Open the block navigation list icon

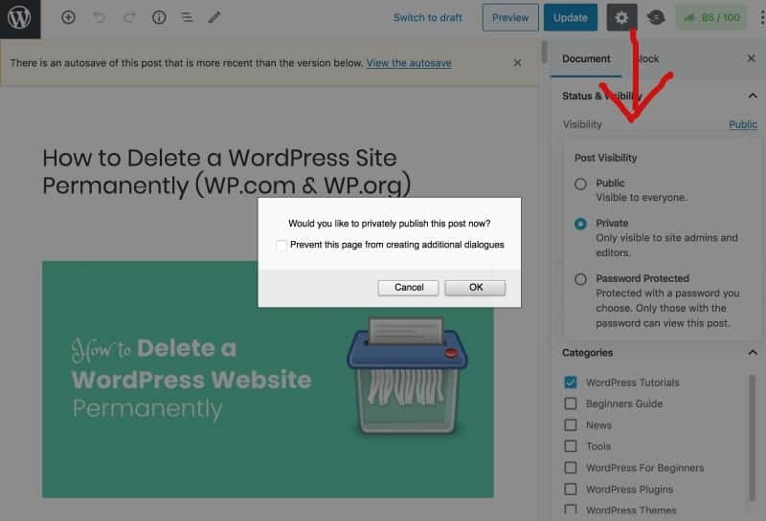point(187,18)
